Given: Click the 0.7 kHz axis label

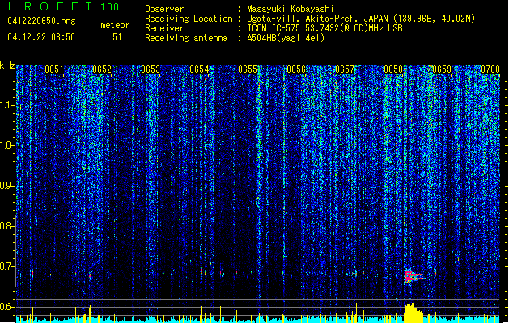Looking at the screenshot, I should (7, 266).
